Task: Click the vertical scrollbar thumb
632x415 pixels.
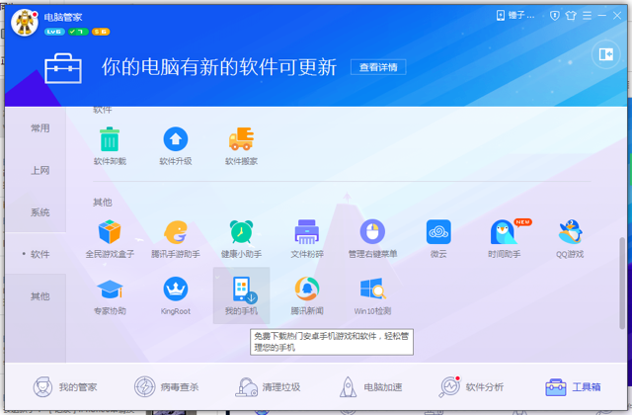Action: tap(623, 284)
